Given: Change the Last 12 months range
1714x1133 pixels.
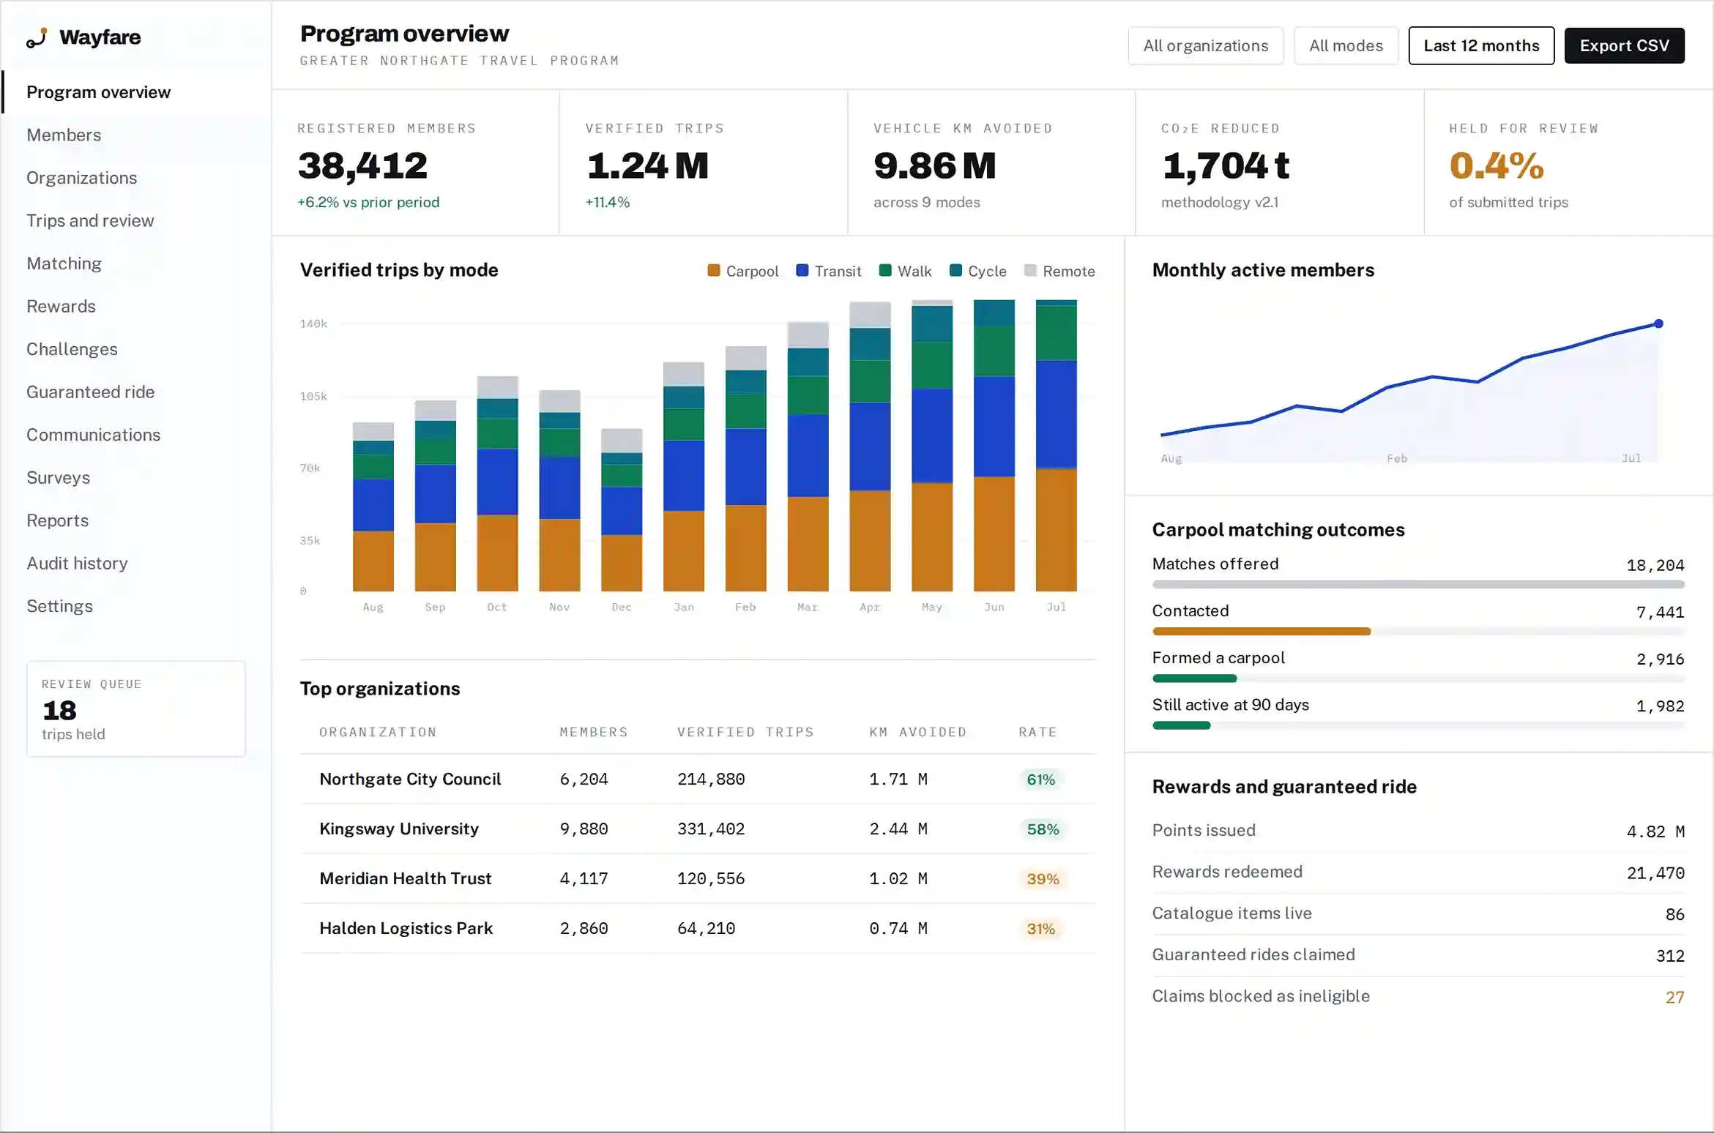Looking at the screenshot, I should click(x=1481, y=45).
